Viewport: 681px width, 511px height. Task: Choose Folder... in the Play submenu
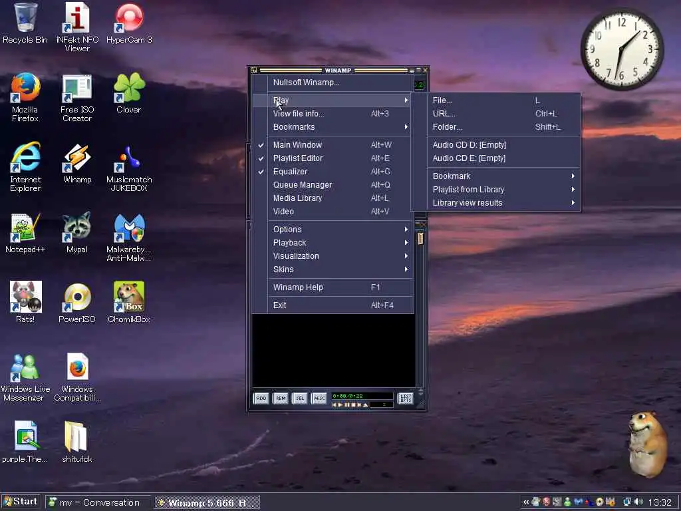click(496, 127)
